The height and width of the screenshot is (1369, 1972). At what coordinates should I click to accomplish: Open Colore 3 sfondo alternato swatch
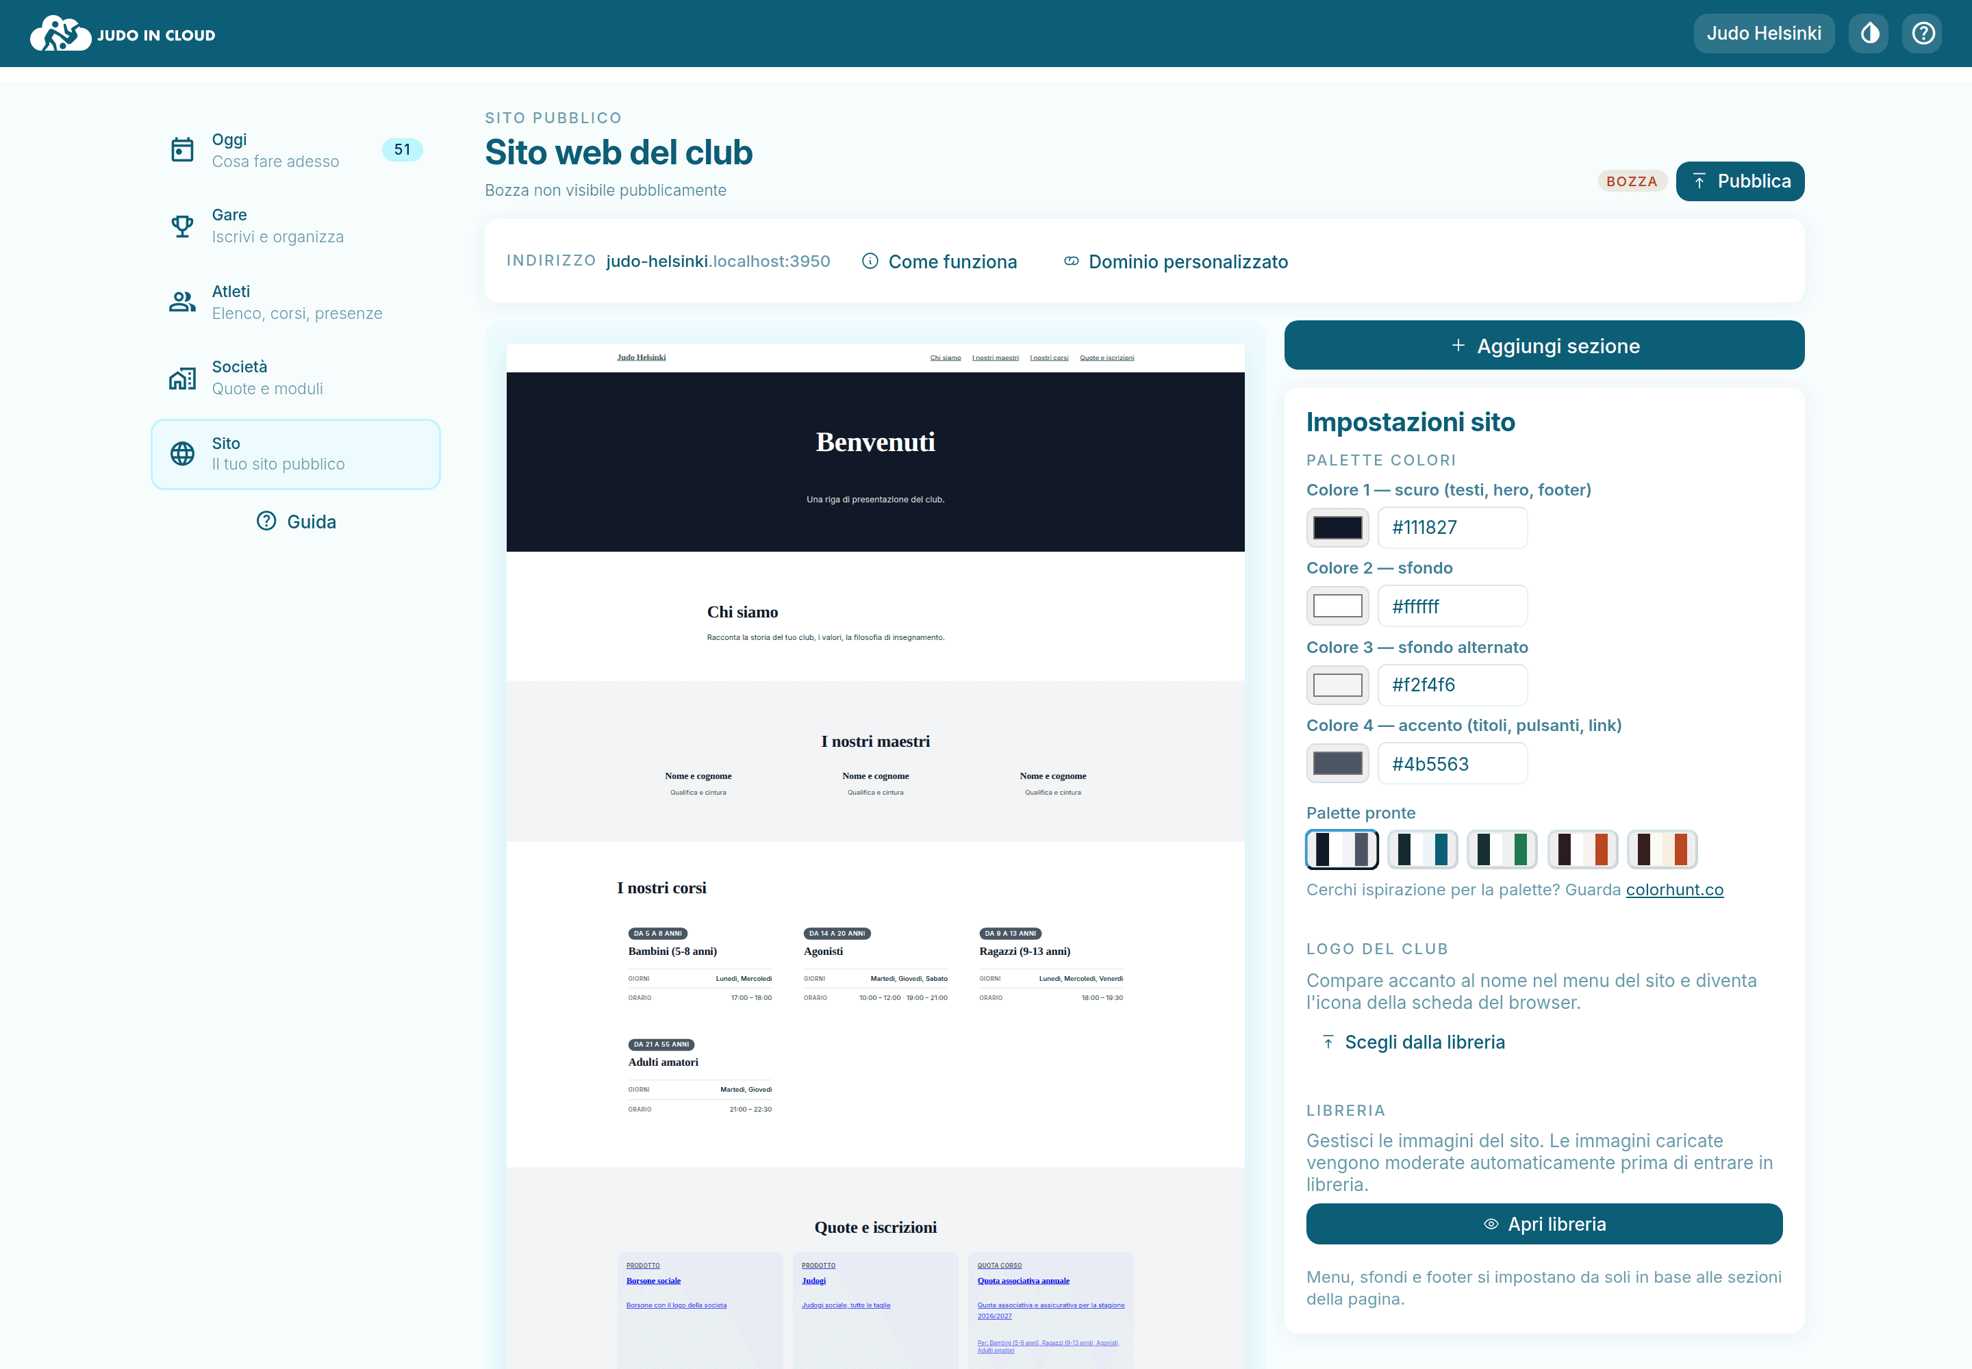click(x=1337, y=684)
